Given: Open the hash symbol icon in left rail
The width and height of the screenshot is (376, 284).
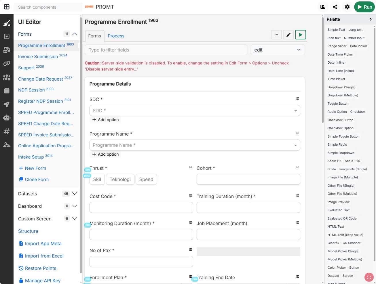Looking at the screenshot, I should pos(7,131).
